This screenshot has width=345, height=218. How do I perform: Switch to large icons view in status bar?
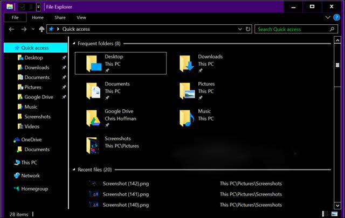coord(334,214)
